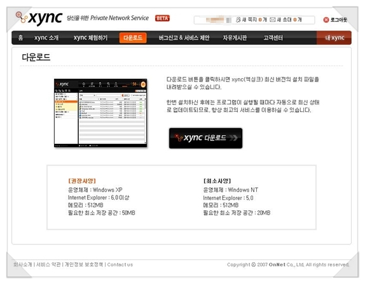This screenshot has height=284, width=365.
Task: Open the 개인정보 보호정책 footer link
Action: point(84,264)
